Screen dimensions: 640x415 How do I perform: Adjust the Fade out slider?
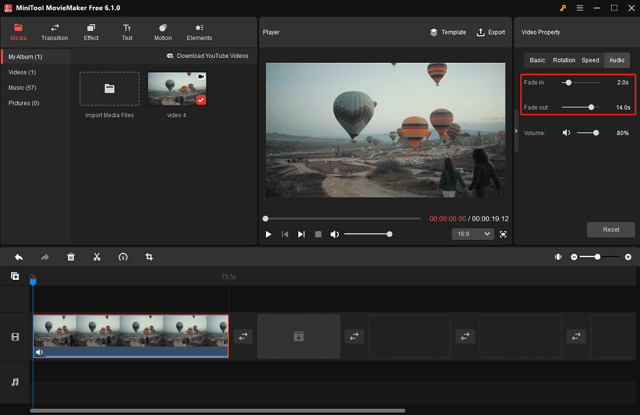(581, 108)
